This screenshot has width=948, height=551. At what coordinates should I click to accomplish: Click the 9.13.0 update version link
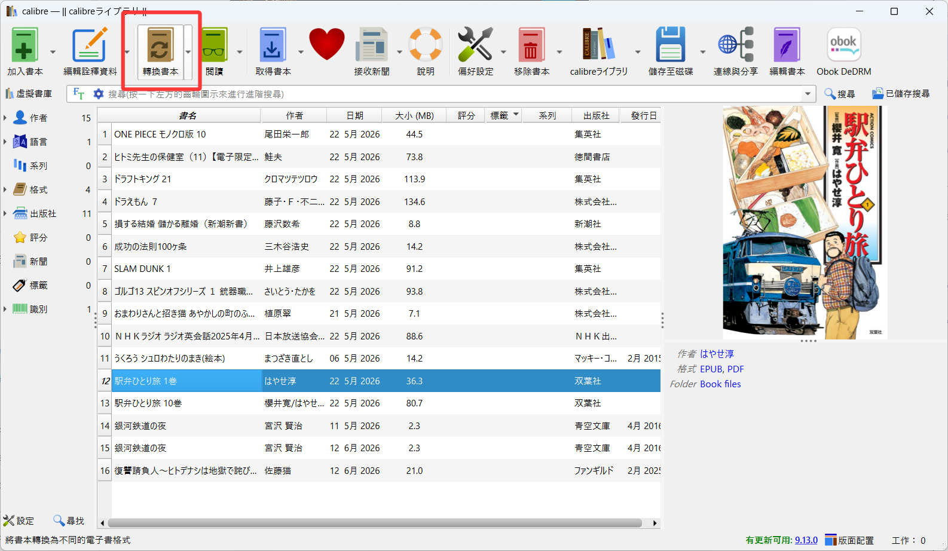(x=806, y=540)
